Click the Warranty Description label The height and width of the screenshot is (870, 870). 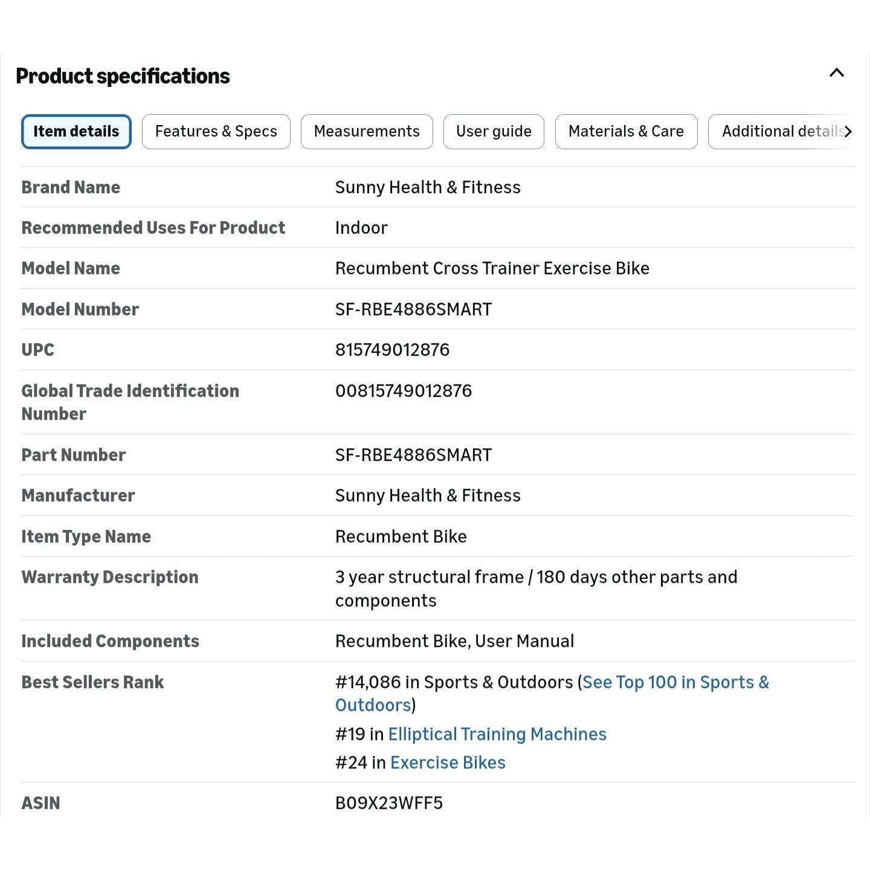[x=110, y=577]
